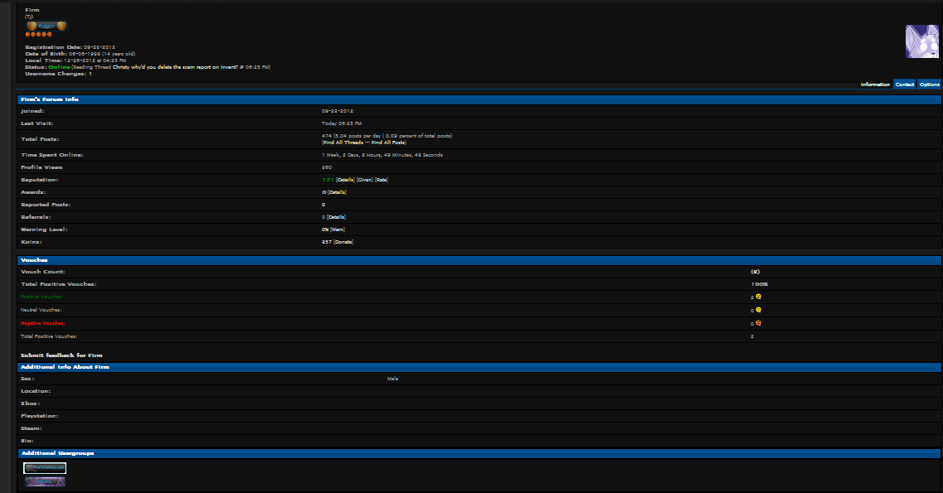Screen dimensions: 943x493
Task: Open the Options tab
Action: pos(929,85)
